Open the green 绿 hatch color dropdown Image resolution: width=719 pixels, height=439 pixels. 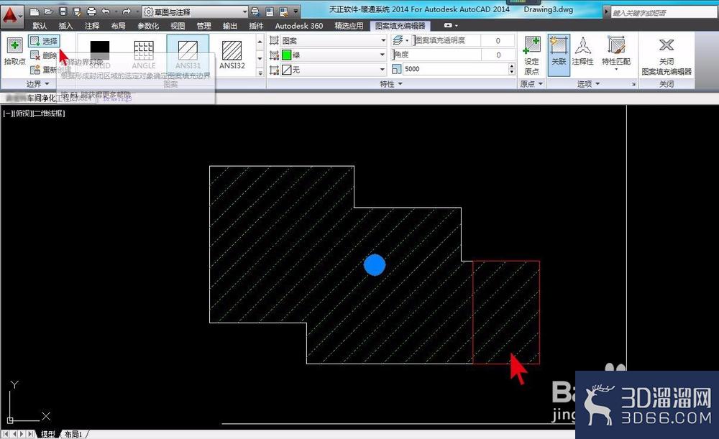click(334, 55)
